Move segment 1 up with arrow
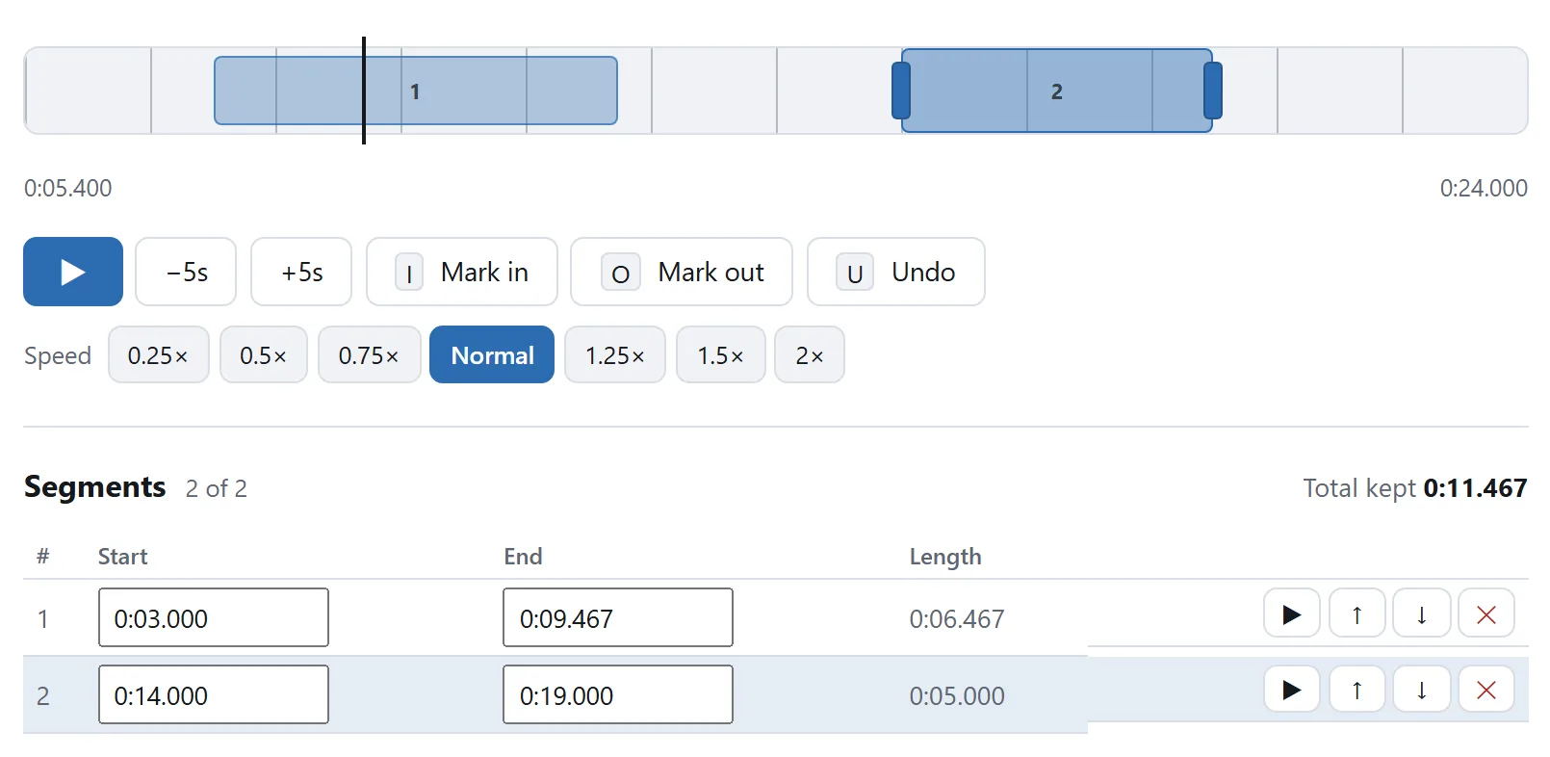Viewport: 1550px width, 757px height. pos(1356,613)
